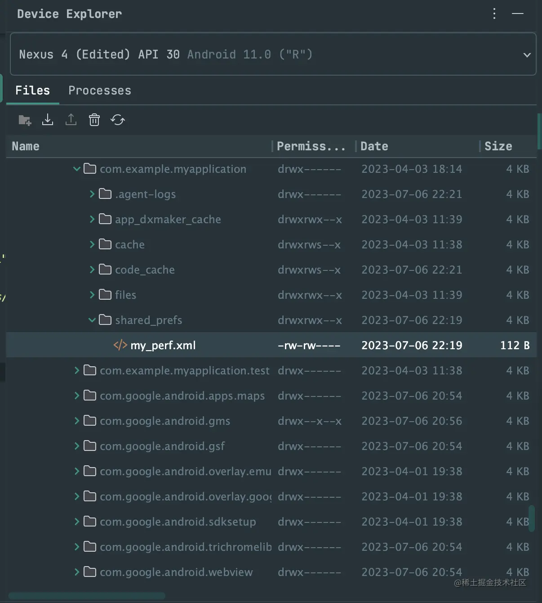Screen dimensions: 542x603
Task: Expand the code_cache folder
Action: [92, 270]
